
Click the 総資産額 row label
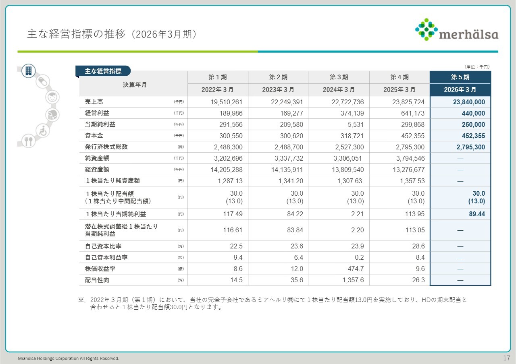point(97,170)
